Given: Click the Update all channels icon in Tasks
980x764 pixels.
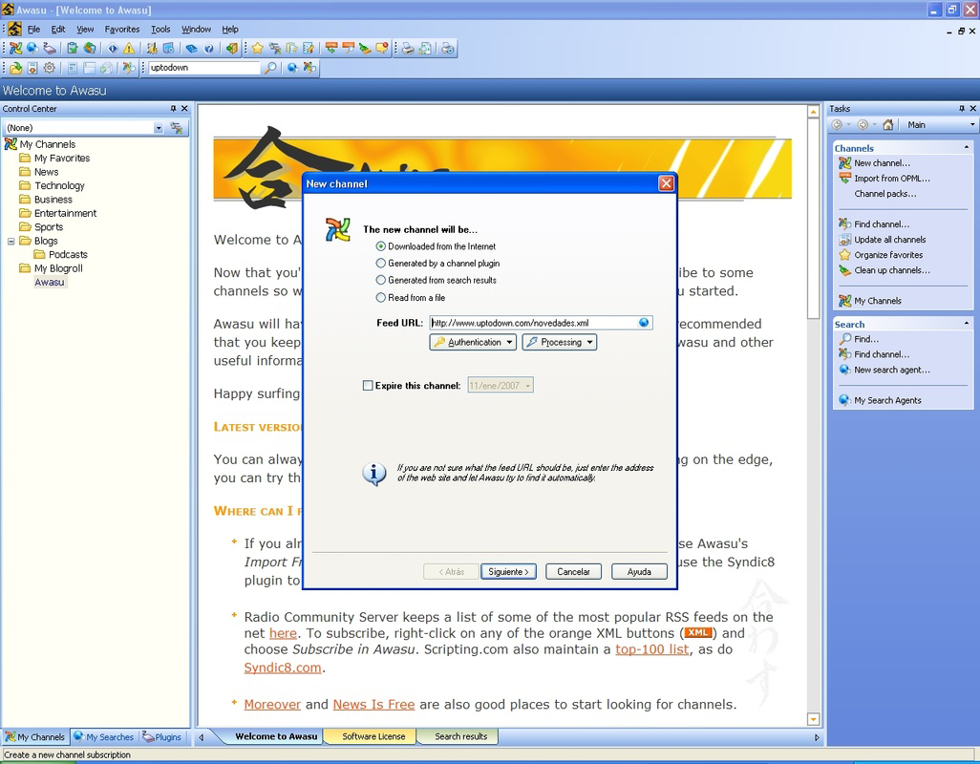Looking at the screenshot, I should tap(844, 240).
